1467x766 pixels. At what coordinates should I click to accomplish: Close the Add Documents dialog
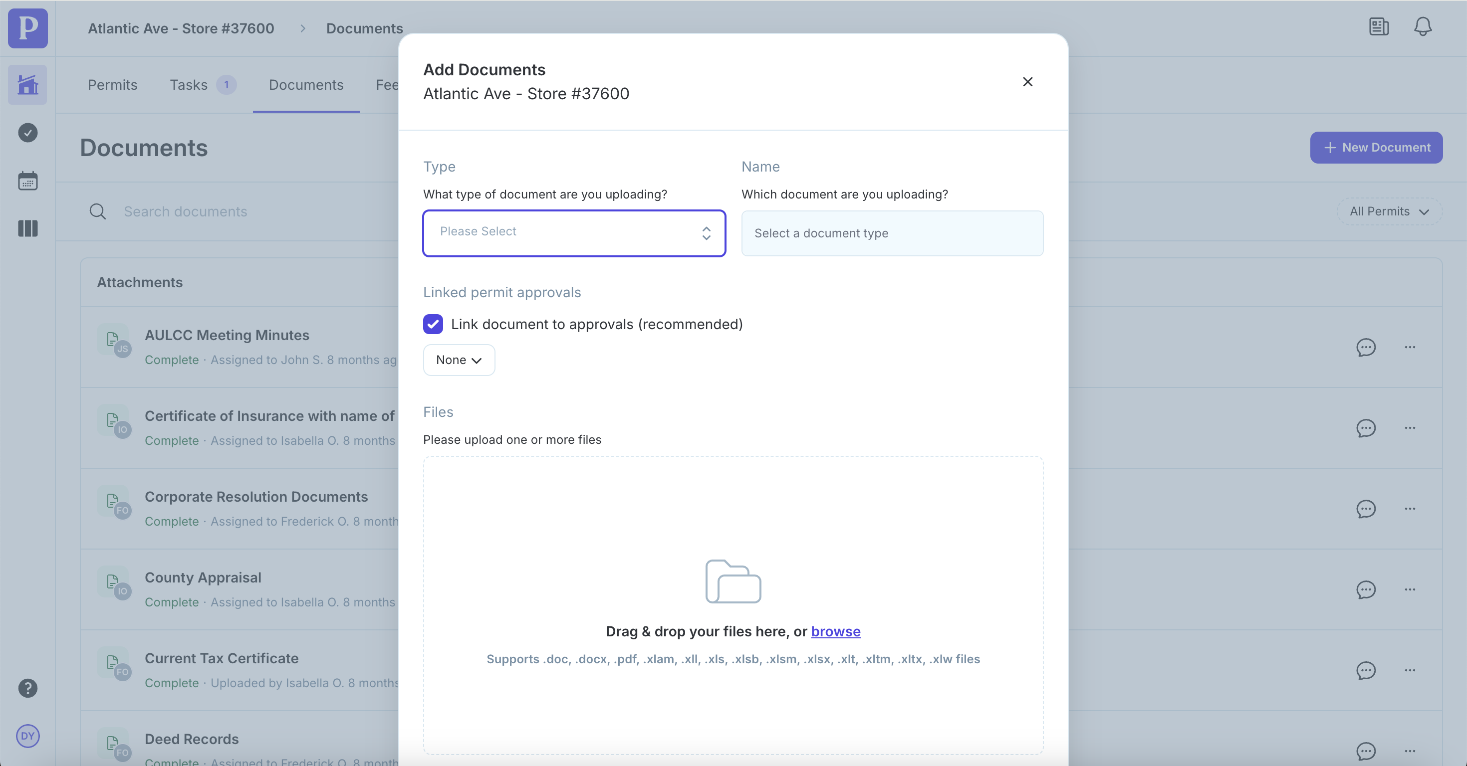coord(1027,82)
